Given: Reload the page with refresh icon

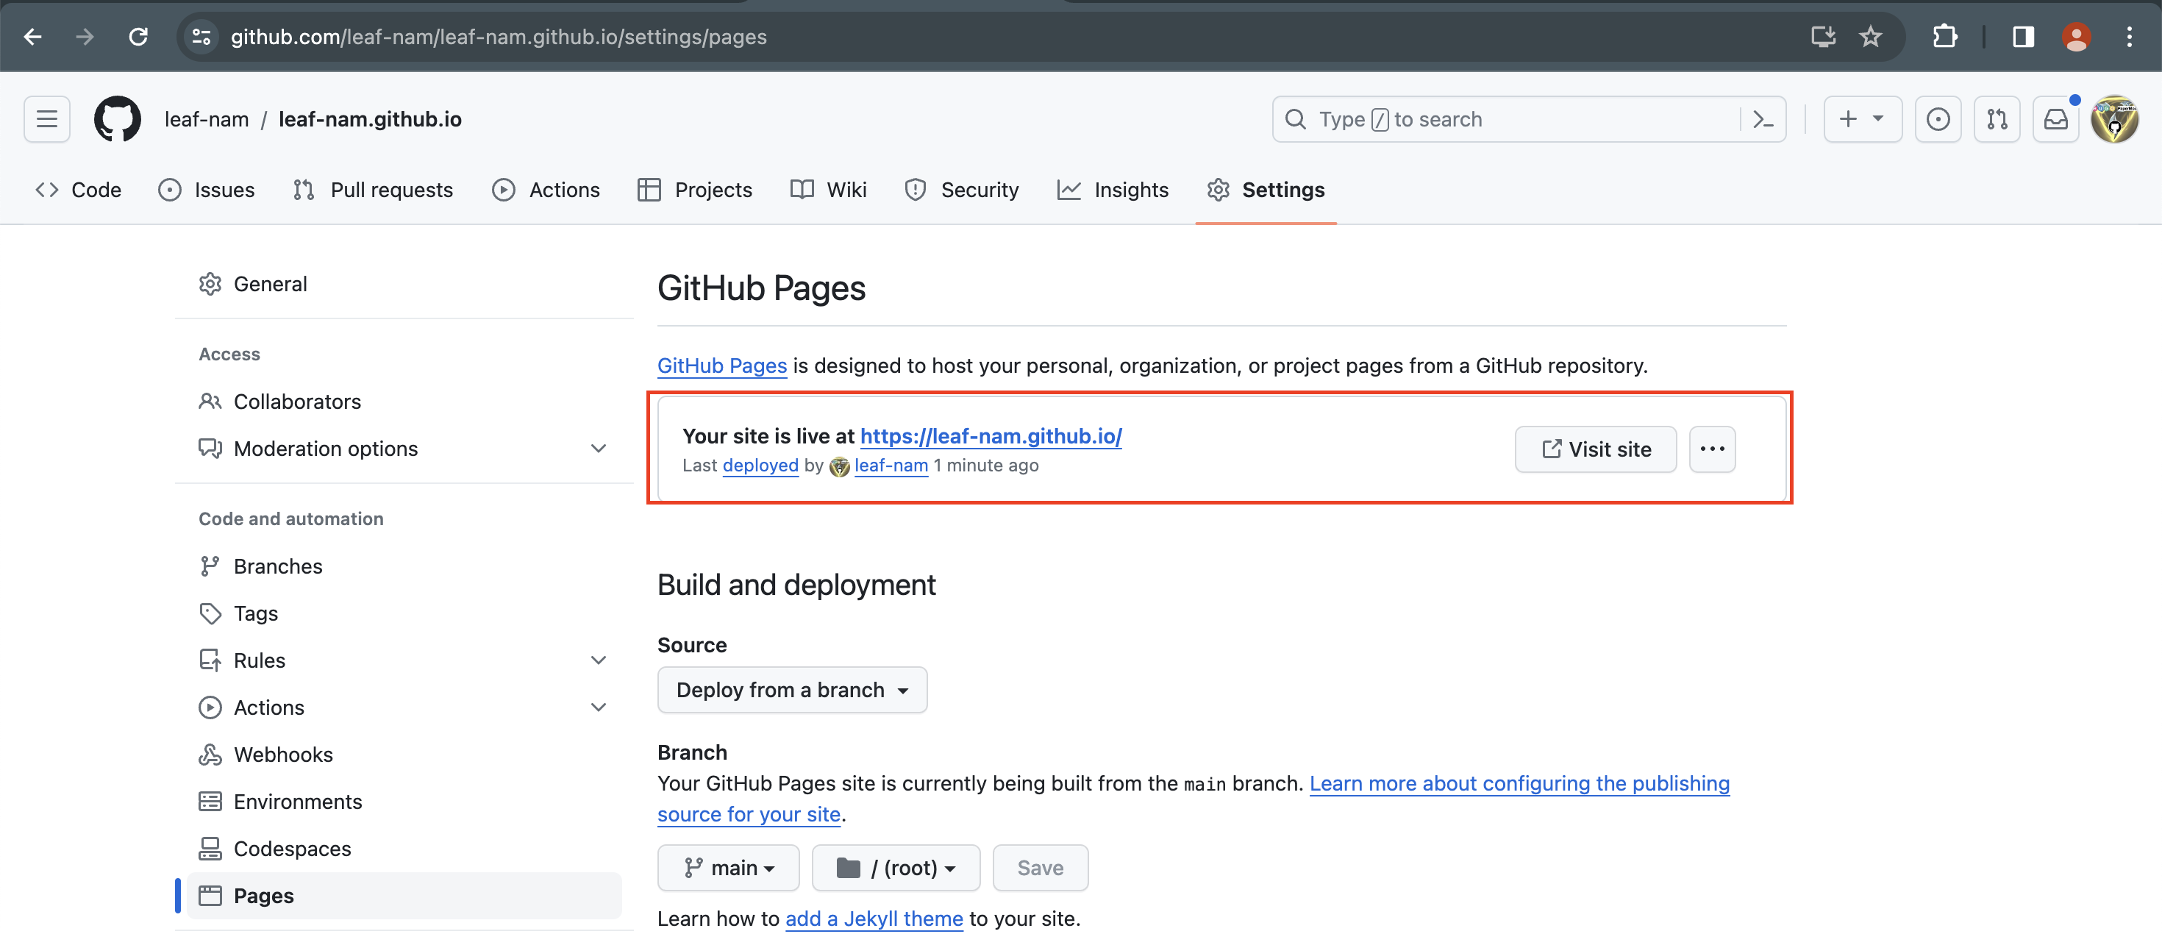Looking at the screenshot, I should 138,37.
